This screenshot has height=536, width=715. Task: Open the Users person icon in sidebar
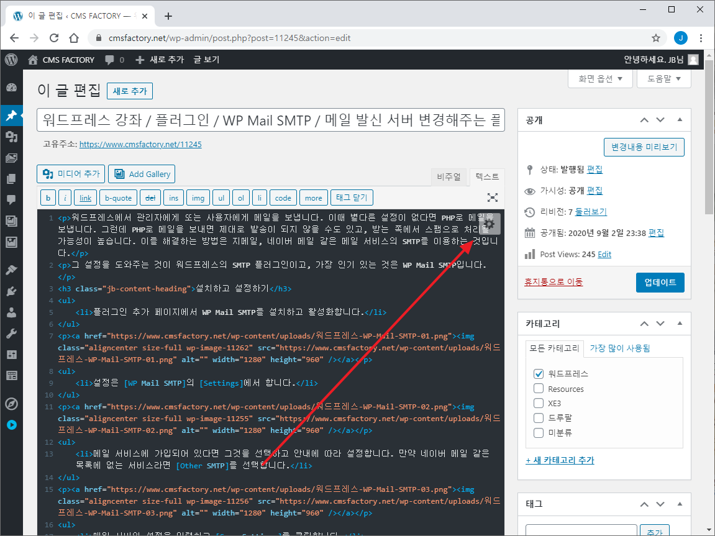pyautogui.click(x=11, y=312)
